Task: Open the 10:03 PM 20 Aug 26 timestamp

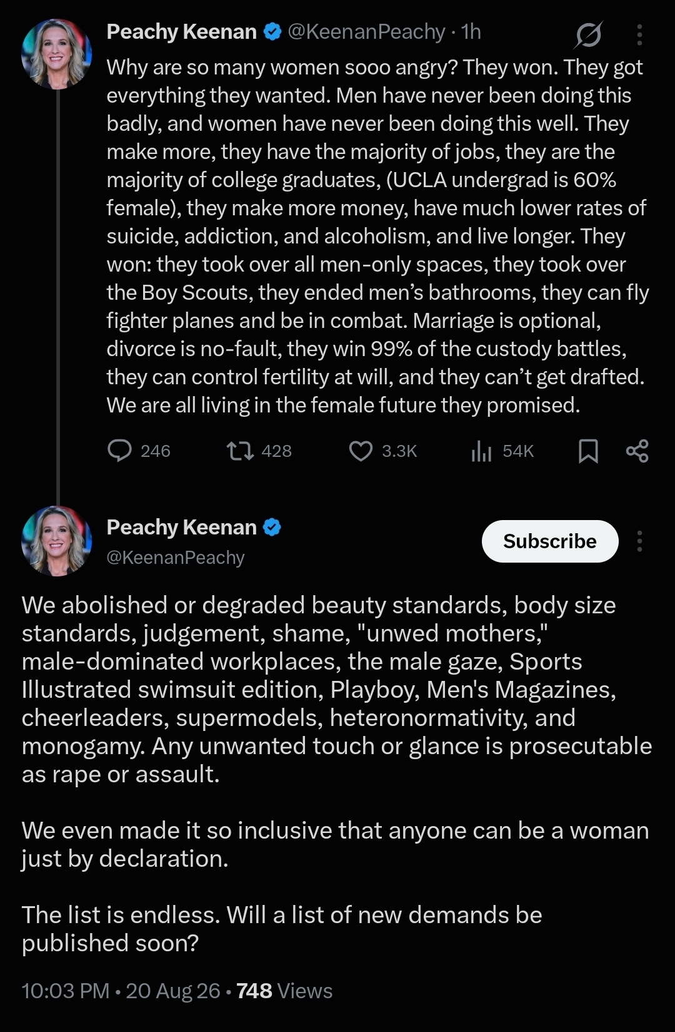Action: coord(121,991)
